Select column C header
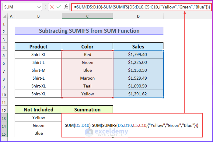 [x=87, y=16]
